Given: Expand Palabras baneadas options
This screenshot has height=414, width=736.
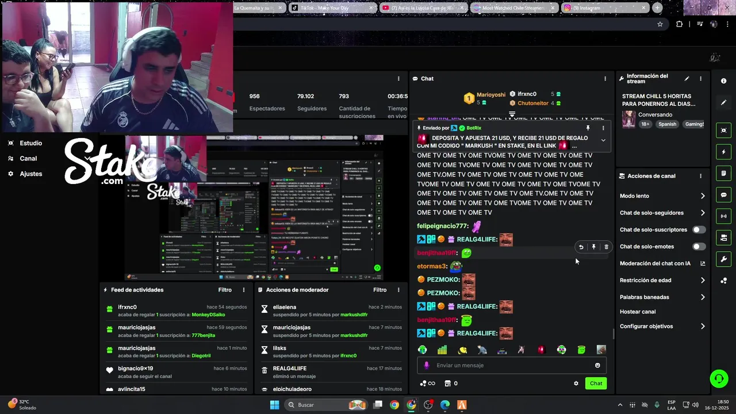Looking at the screenshot, I should tap(703, 297).
